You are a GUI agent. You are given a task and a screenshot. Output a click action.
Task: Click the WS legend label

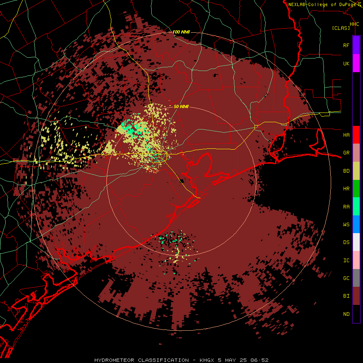pos(346,225)
